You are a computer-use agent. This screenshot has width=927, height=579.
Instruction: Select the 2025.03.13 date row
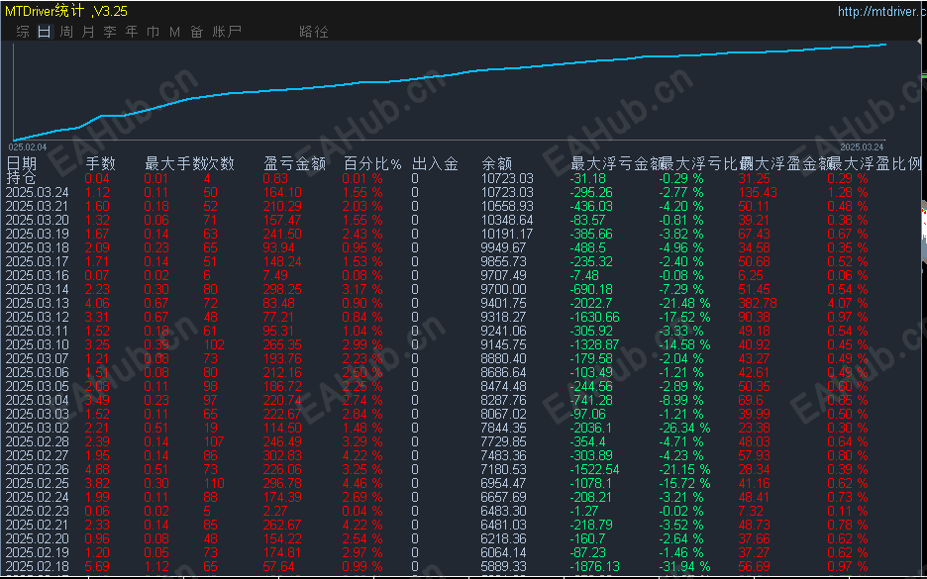point(463,303)
